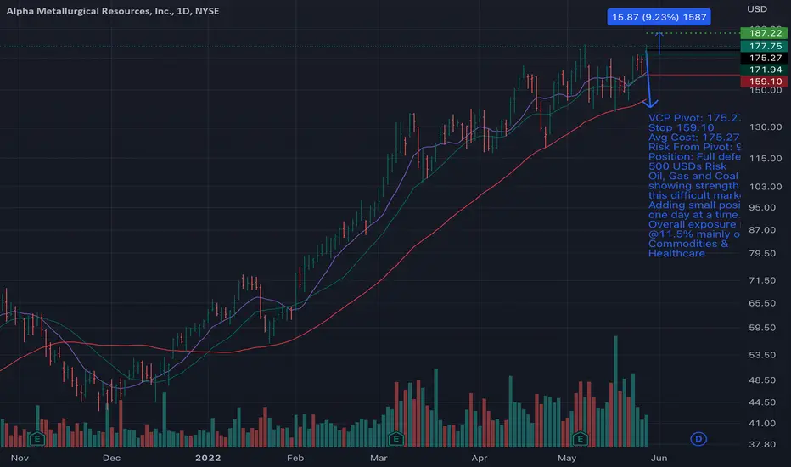Click the tallest volume bar in May
Screen dimensions: 791x467
(615, 391)
